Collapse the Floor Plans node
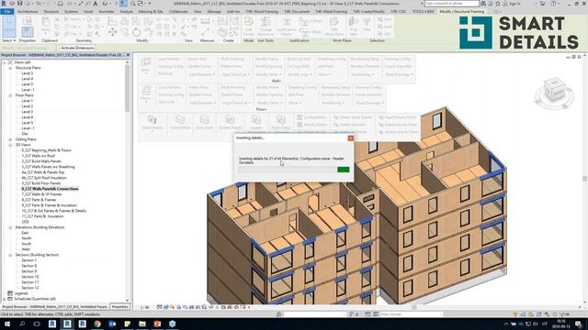The width and height of the screenshot is (588, 330). 10,95
